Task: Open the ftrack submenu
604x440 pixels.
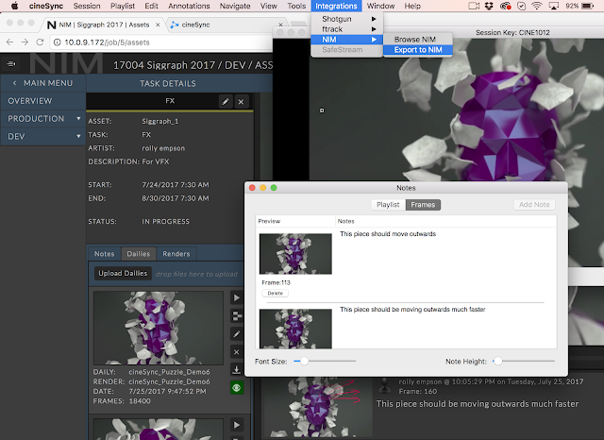Action: 346,29
